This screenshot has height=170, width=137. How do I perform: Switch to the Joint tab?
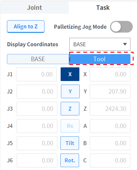34,8
